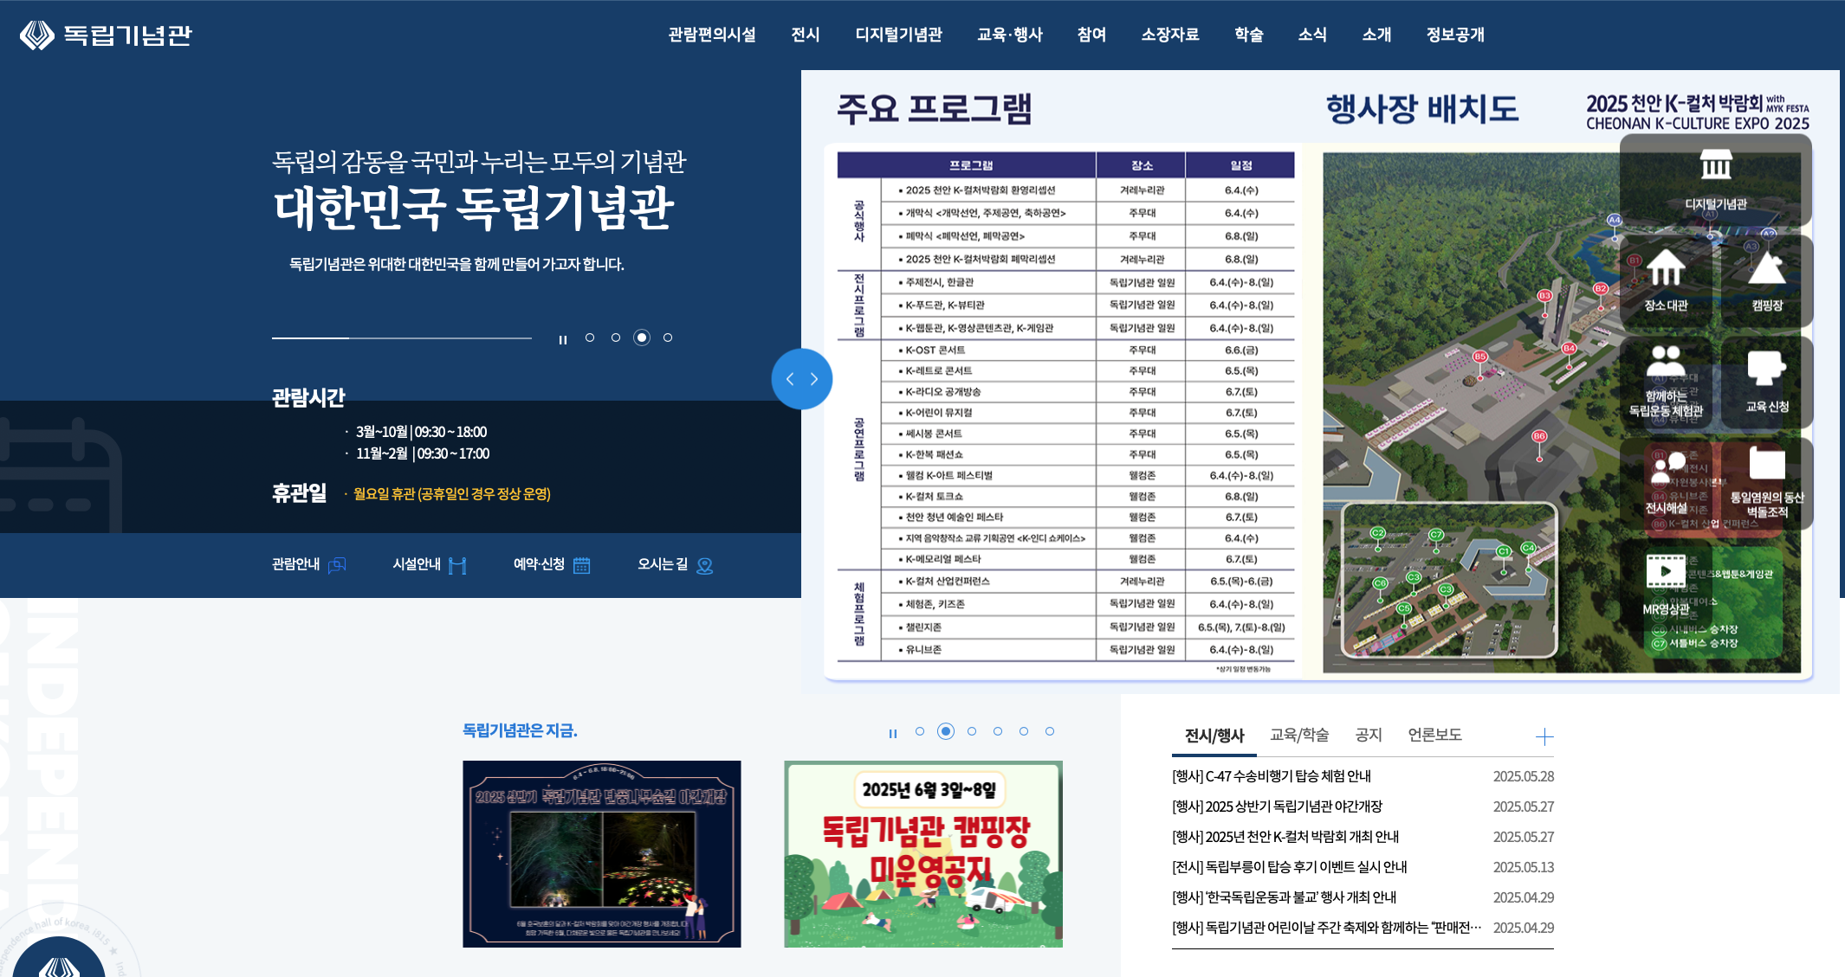Open the 디지털기념관 quick icon
Image resolution: width=1845 pixels, height=977 pixels.
pos(1715,181)
